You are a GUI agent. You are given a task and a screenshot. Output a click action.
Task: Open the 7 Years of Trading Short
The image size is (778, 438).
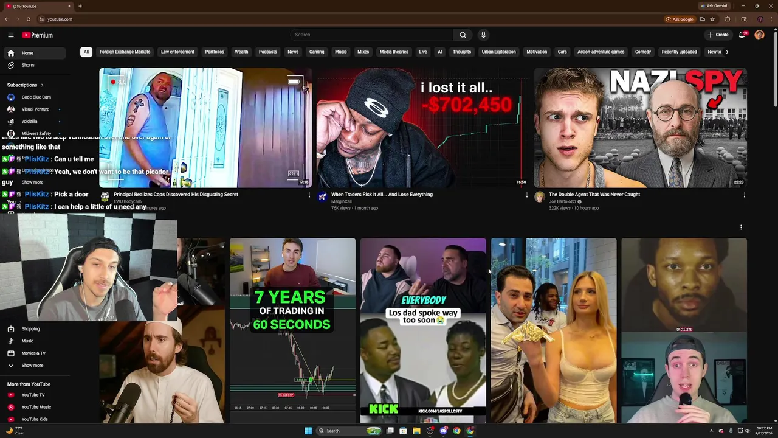292,331
